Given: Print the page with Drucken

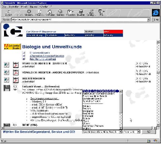Looking at the screenshot, I should pyautogui.click(x=81, y=13).
